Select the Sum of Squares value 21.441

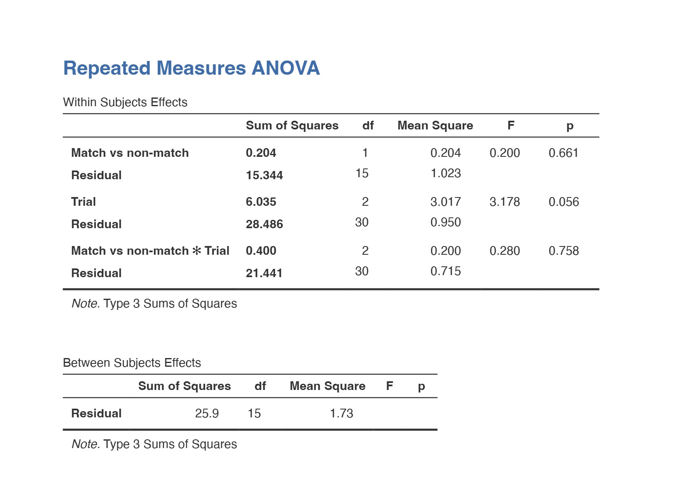(x=264, y=273)
